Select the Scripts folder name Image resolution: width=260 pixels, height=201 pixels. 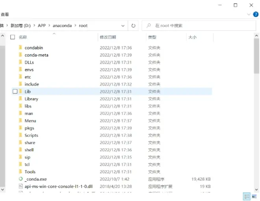click(32, 135)
